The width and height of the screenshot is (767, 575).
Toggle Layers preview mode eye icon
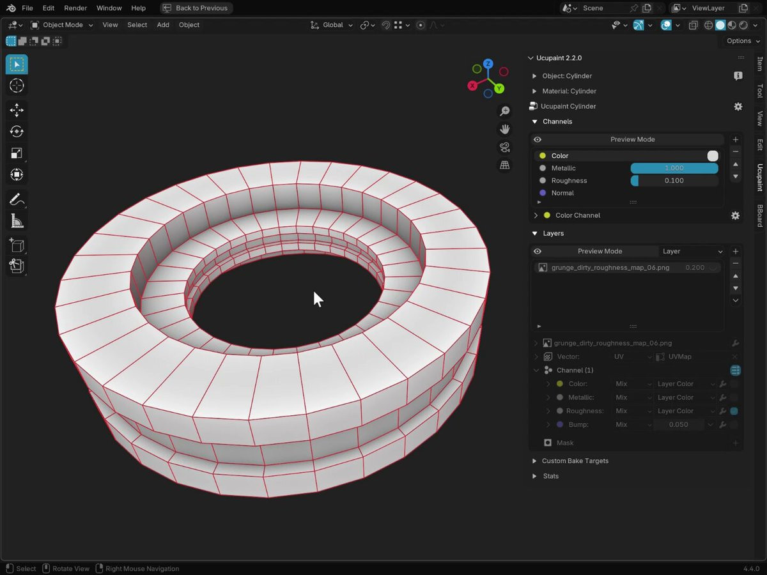point(538,251)
